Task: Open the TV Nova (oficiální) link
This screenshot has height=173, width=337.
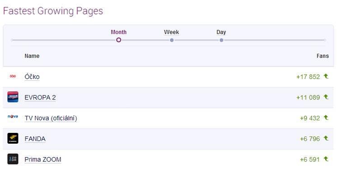Action: pyautogui.click(x=51, y=118)
